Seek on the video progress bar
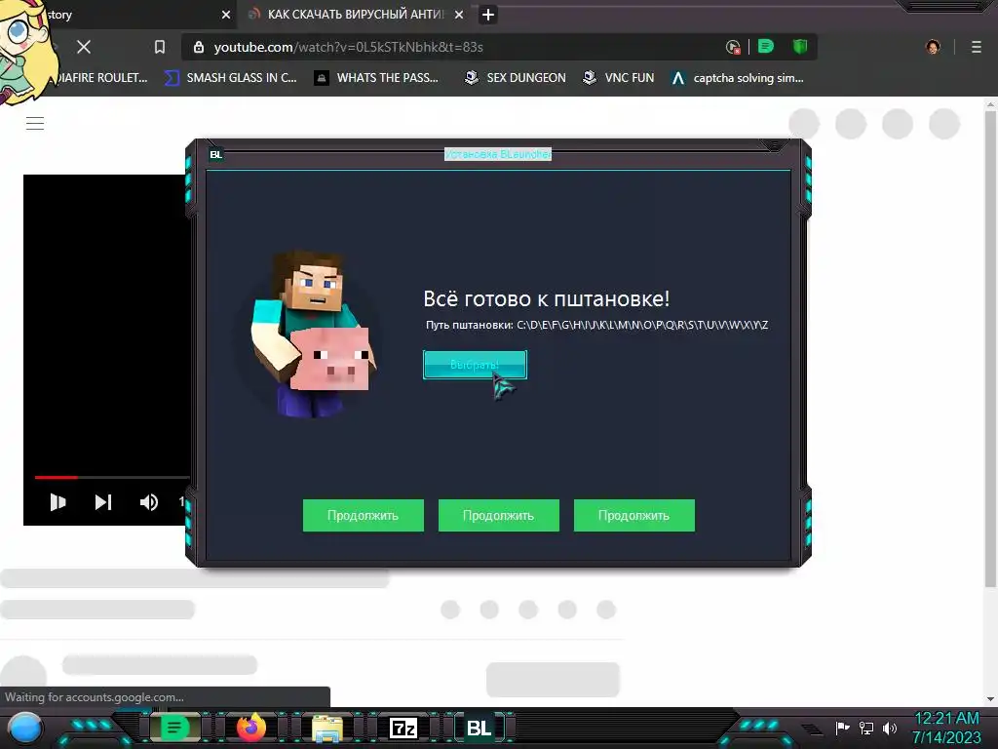 coord(112,477)
